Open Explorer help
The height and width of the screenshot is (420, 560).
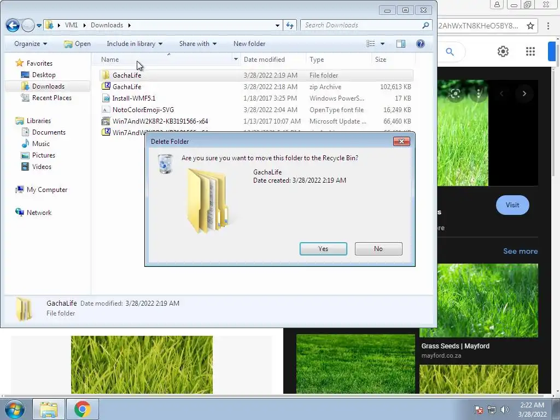tap(421, 44)
